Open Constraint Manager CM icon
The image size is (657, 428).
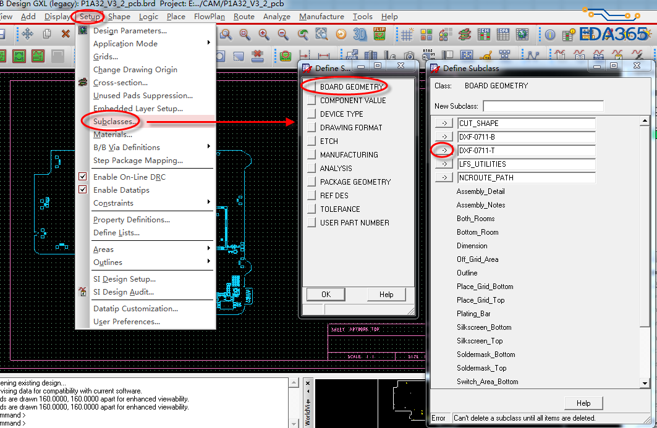coord(483,35)
